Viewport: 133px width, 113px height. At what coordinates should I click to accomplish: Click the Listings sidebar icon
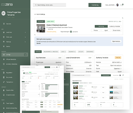[4, 54]
